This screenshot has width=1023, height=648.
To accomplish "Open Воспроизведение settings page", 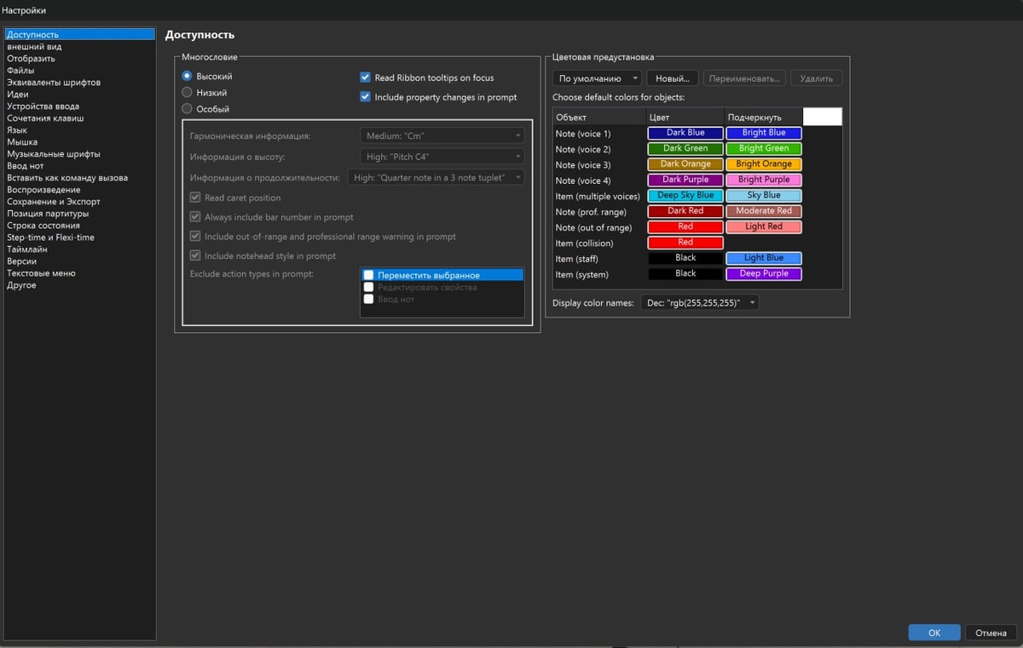I will click(80, 189).
